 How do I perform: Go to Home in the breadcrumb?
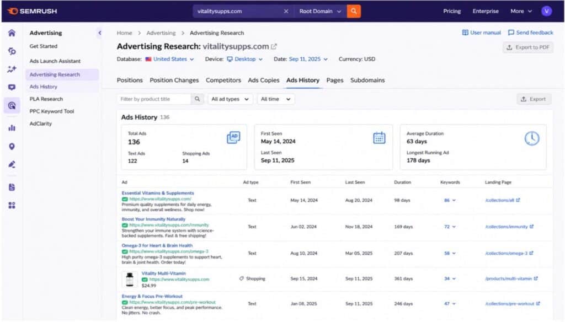pos(124,33)
